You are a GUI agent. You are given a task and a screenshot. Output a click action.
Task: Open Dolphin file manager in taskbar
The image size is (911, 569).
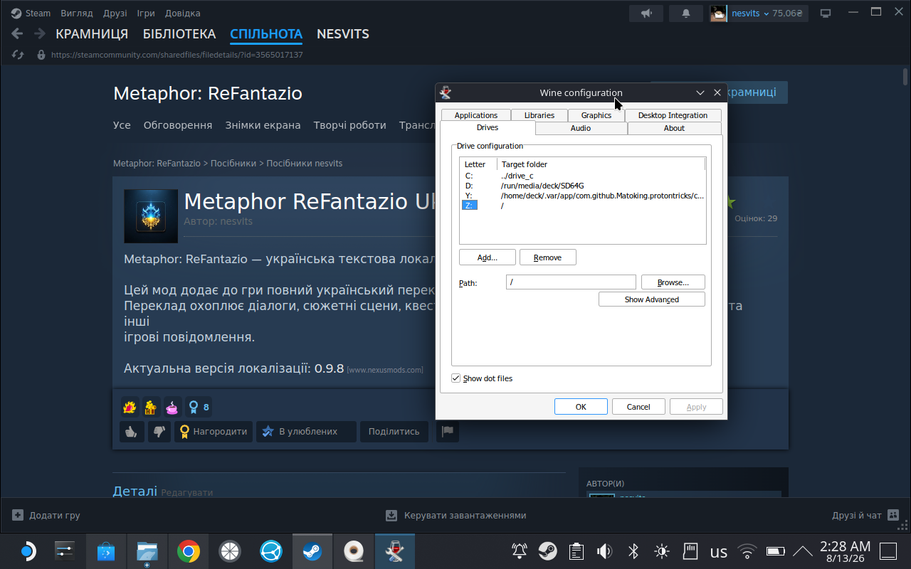click(x=147, y=551)
